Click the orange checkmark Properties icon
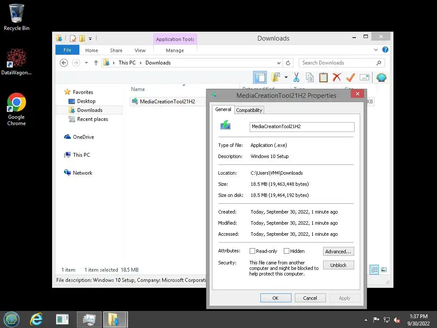Screen dimensions: 437x328 [x=350, y=77]
